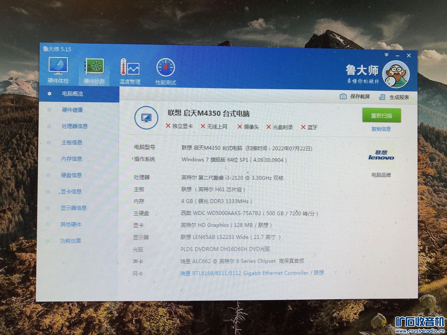Click the 操作系统 row label
The height and width of the screenshot is (335, 447).
click(x=144, y=159)
